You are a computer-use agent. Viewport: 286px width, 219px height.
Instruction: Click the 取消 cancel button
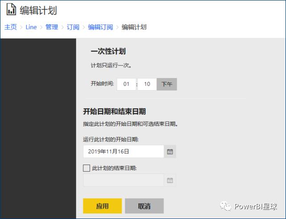point(144,206)
